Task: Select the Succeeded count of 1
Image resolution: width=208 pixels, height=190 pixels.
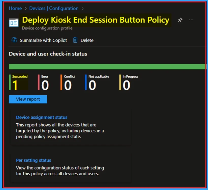Action: [x=15, y=85]
